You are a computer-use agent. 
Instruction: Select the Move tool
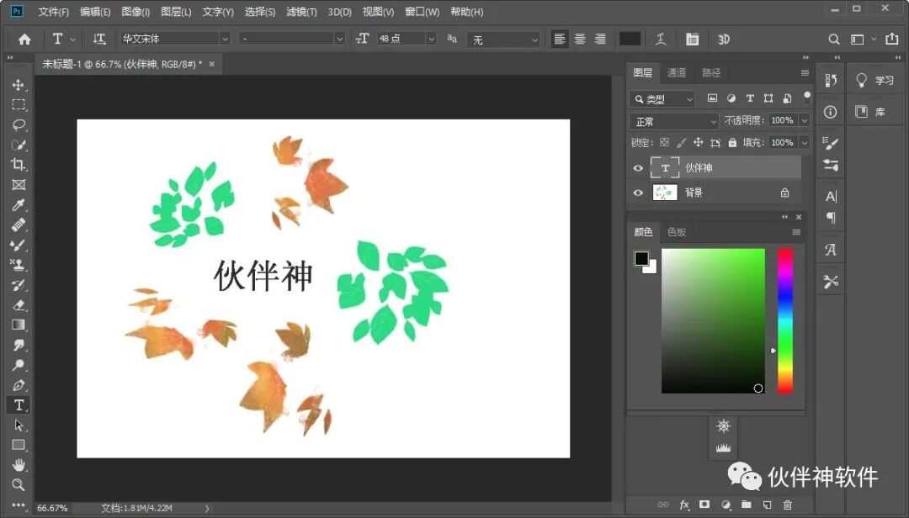(x=19, y=84)
